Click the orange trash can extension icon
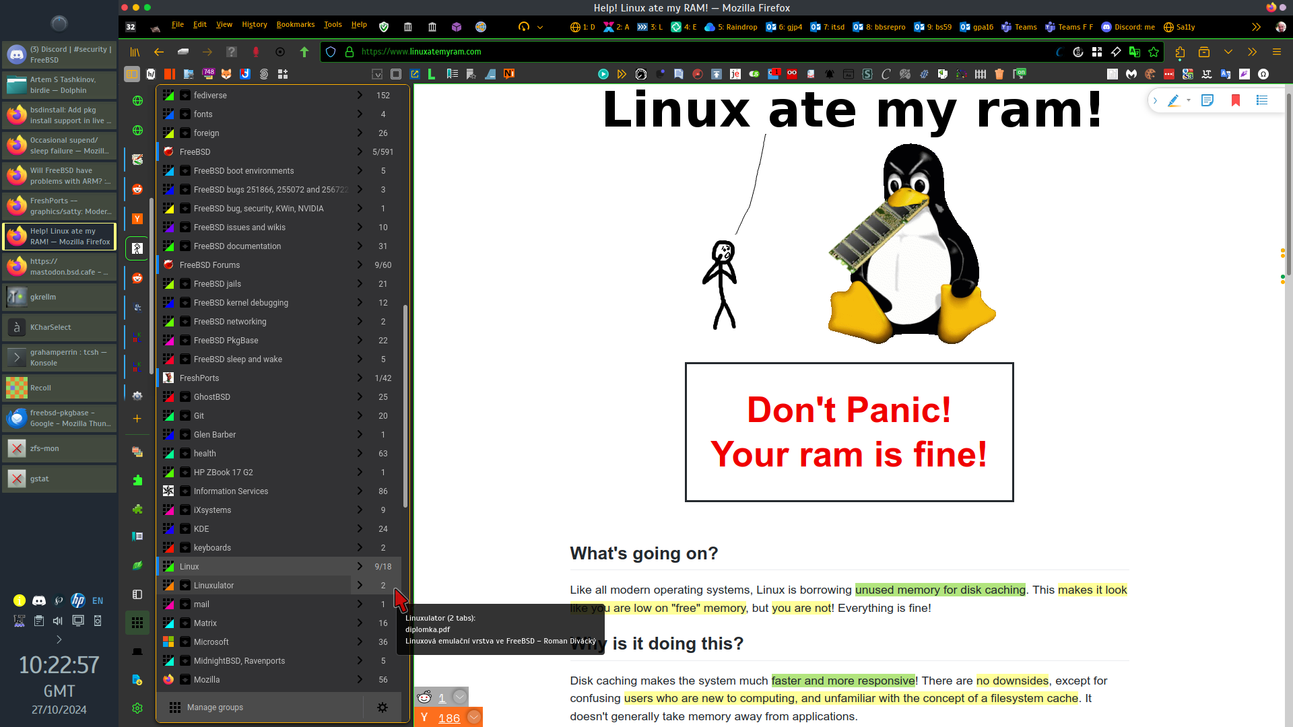Image resolution: width=1293 pixels, height=727 pixels. [x=999, y=74]
